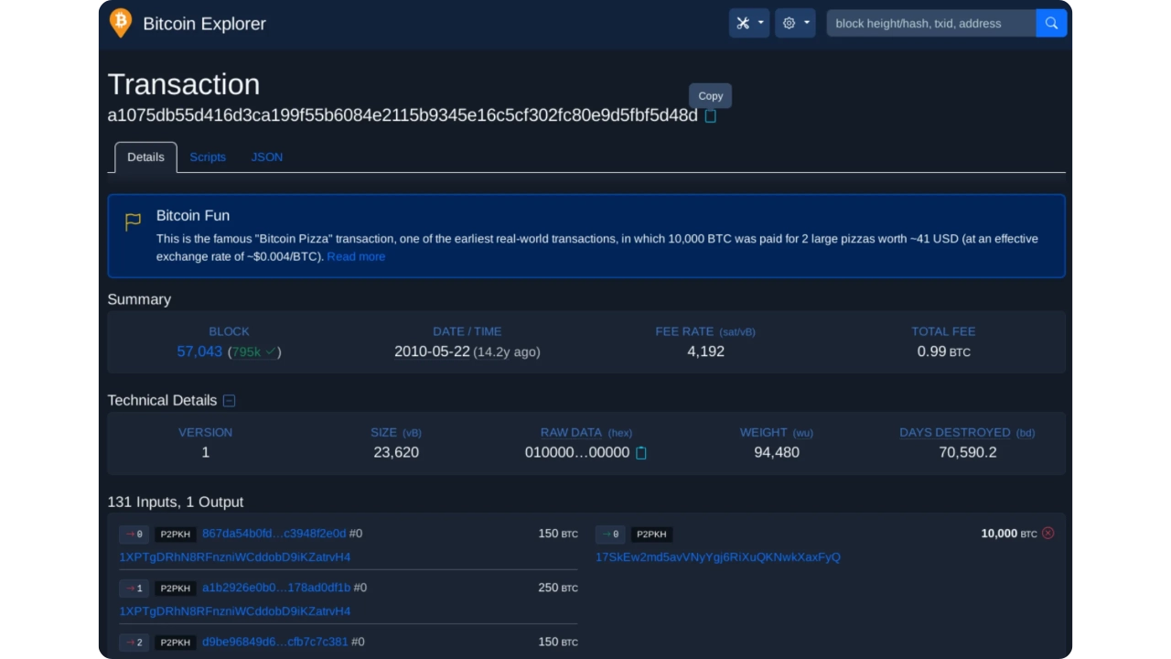The width and height of the screenshot is (1171, 659).
Task: Collapse the Technical Details section
Action: click(229, 401)
